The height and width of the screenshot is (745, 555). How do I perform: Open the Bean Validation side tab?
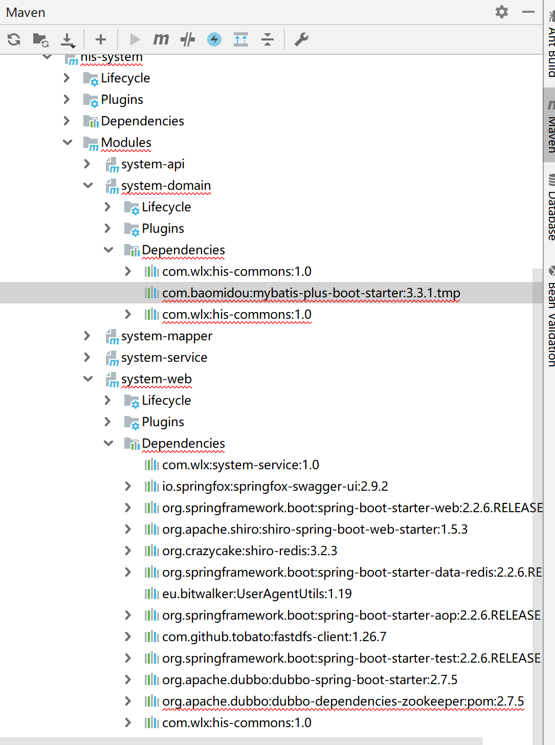(550, 316)
